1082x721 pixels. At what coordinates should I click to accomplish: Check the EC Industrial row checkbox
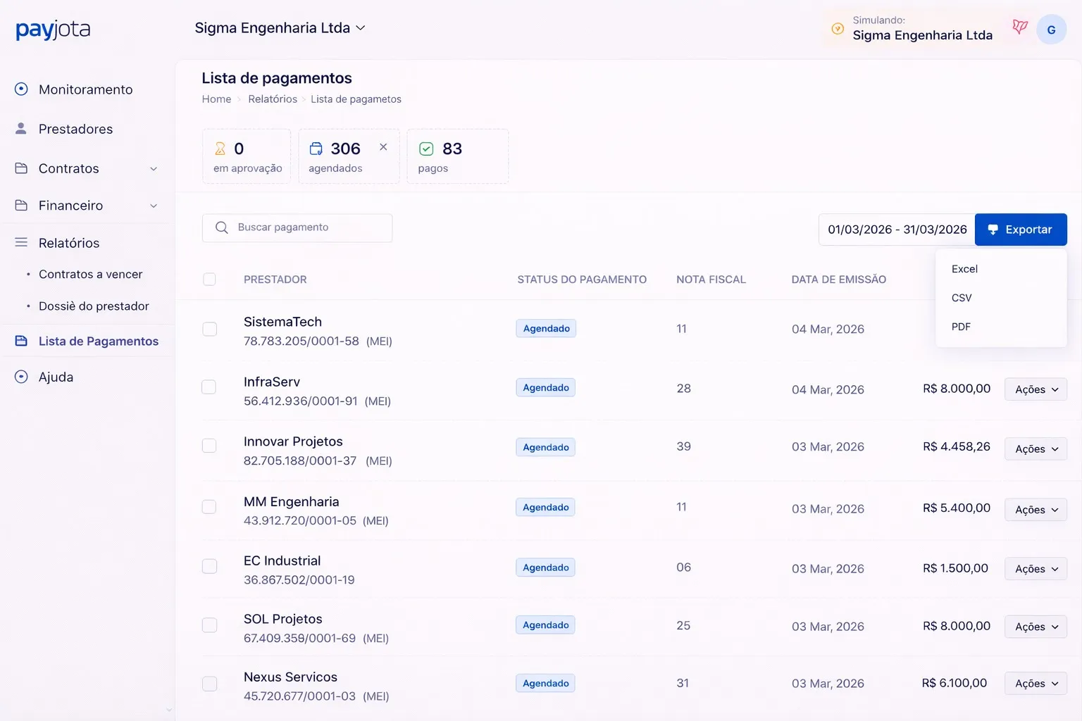(209, 566)
